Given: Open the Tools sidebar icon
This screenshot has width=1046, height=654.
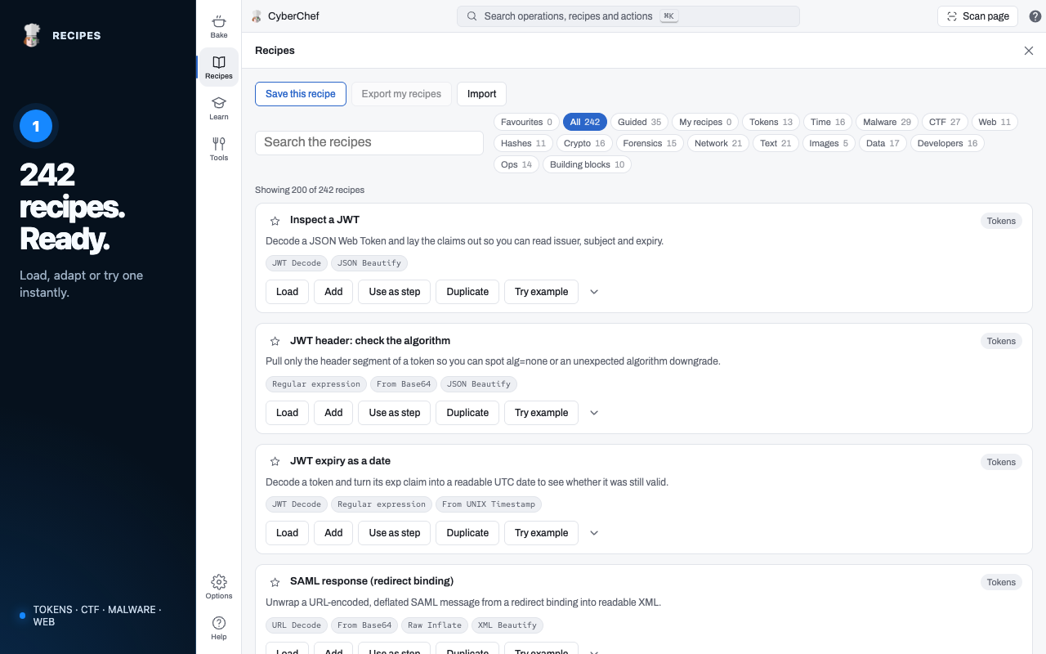Looking at the screenshot, I should click(x=219, y=149).
